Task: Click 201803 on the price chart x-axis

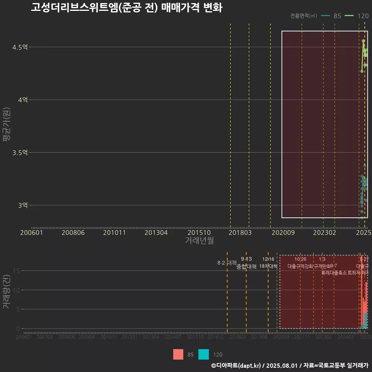Action: (x=240, y=232)
